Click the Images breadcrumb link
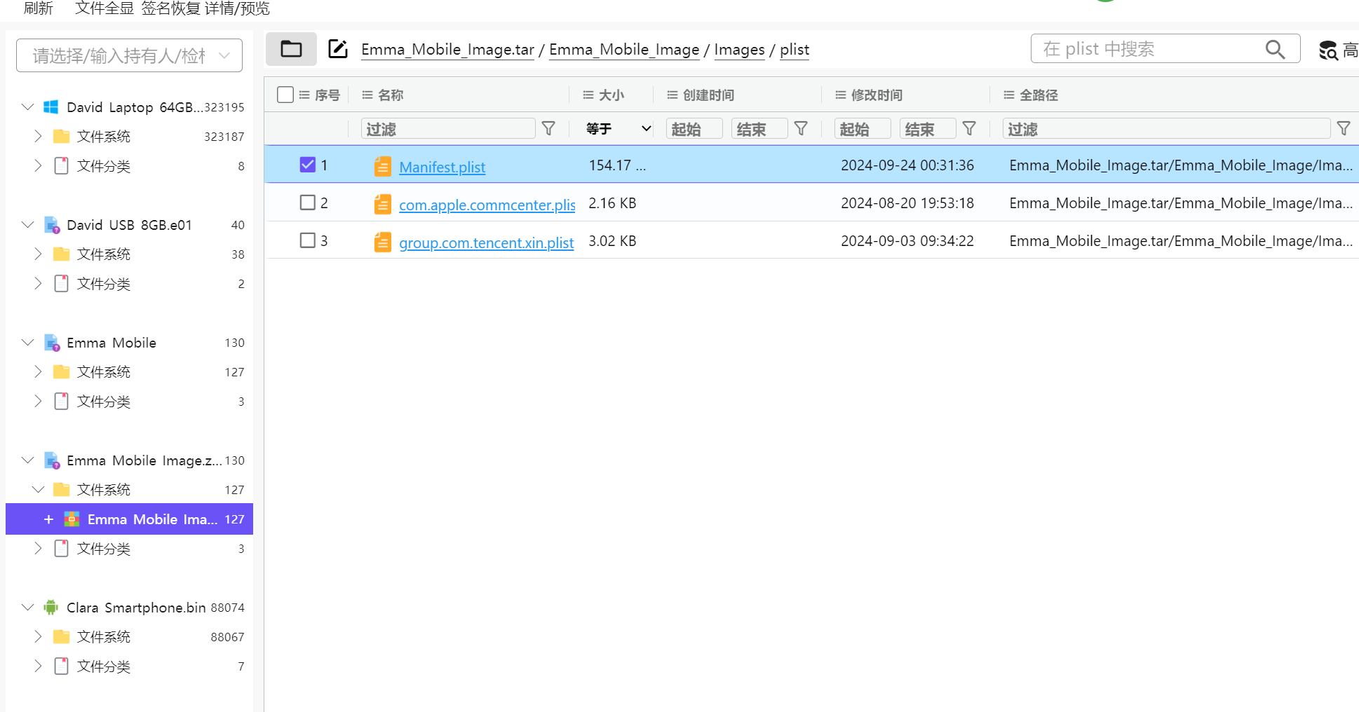 (738, 49)
